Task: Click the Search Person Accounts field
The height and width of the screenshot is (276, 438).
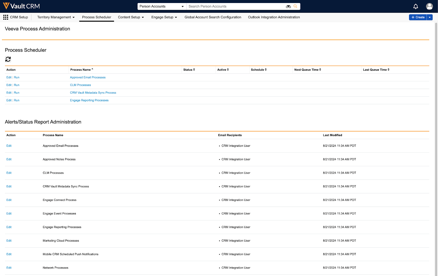Action: coord(236,6)
